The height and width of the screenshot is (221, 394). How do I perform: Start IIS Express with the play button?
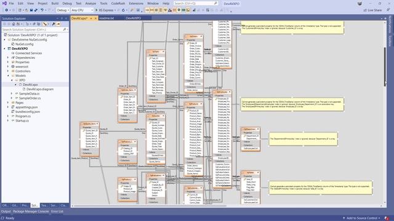96,10
